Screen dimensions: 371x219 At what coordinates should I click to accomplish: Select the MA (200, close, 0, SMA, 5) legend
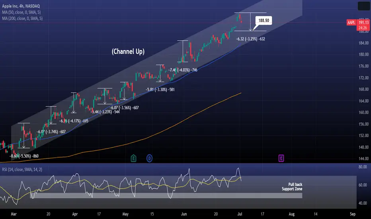22,18
